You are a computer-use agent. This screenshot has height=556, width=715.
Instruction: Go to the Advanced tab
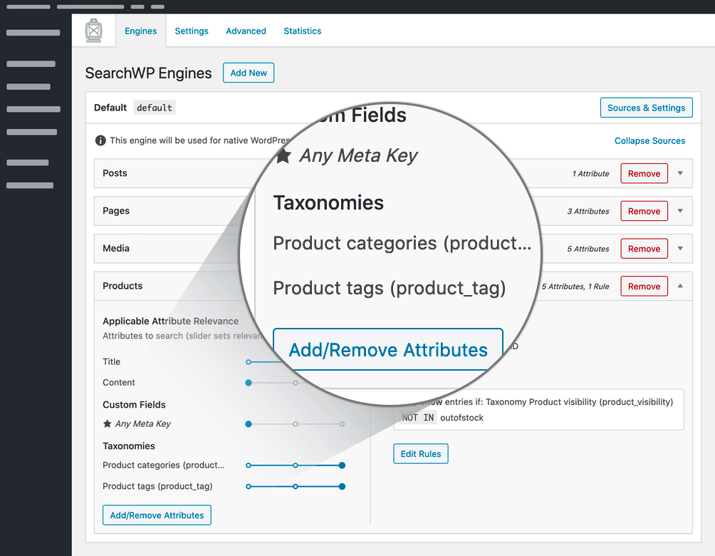click(246, 31)
